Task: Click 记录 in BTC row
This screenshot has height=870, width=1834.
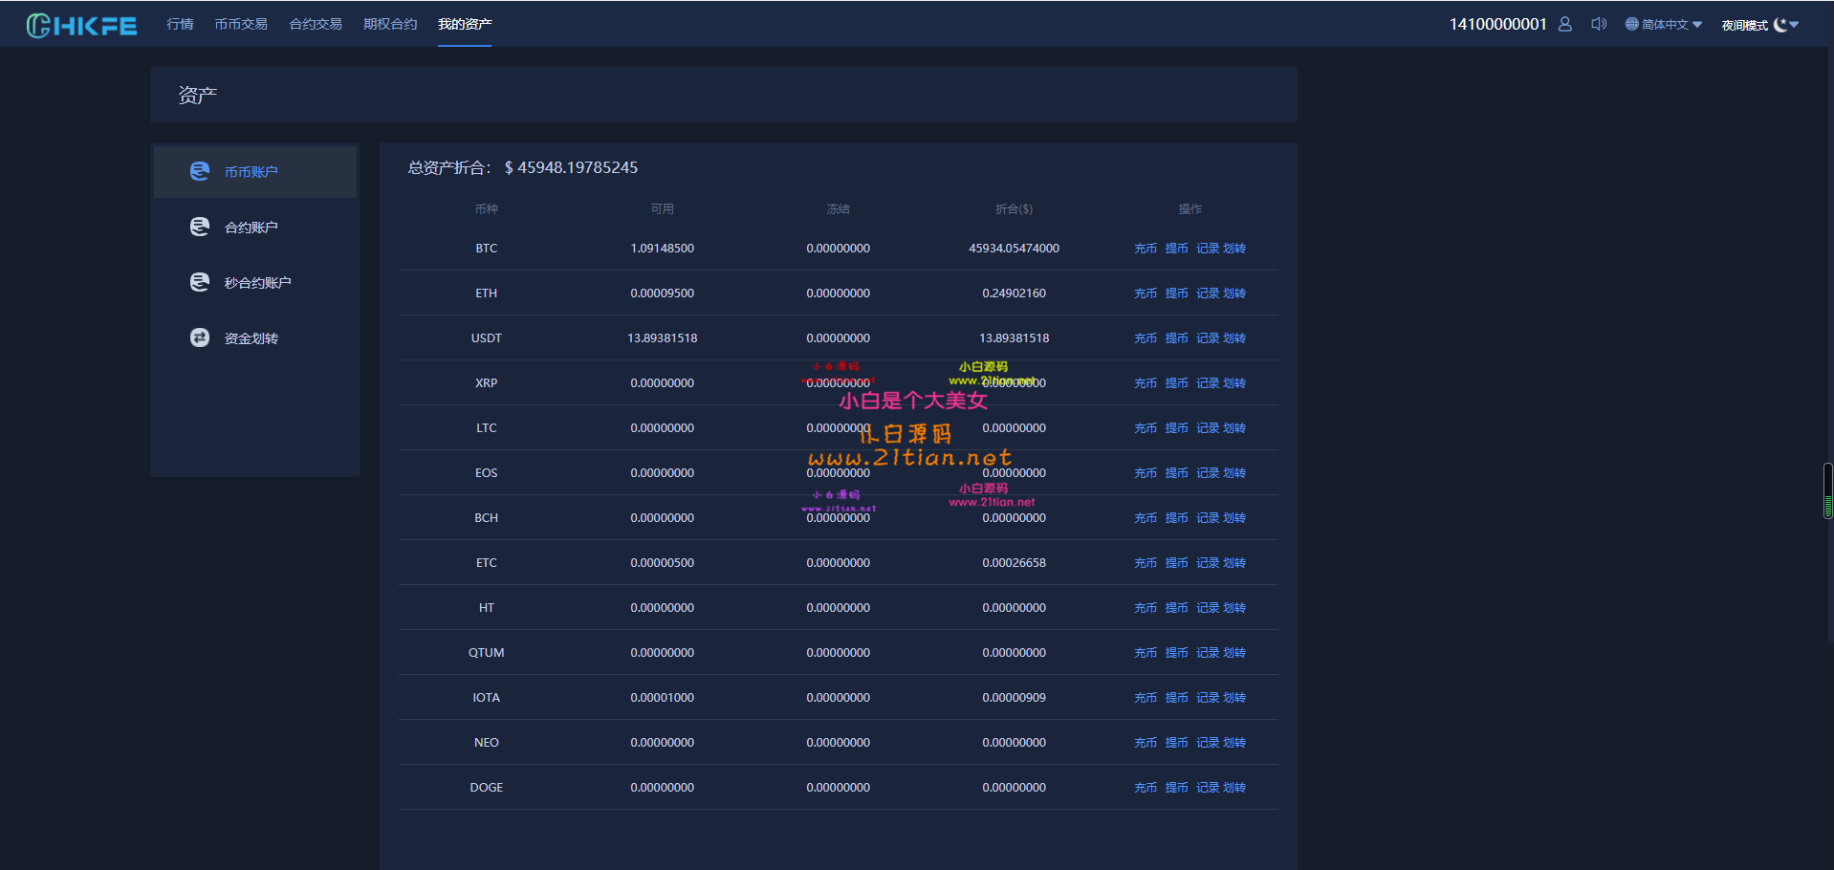Action: point(1208,249)
